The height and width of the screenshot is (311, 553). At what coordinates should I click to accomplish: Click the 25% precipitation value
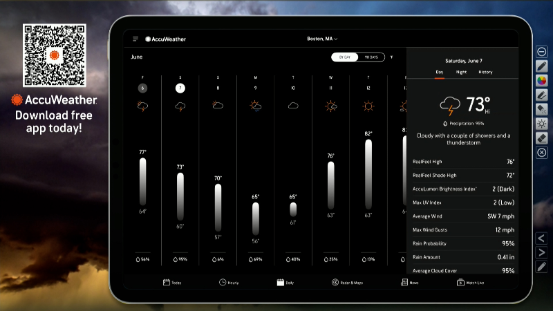(330, 259)
